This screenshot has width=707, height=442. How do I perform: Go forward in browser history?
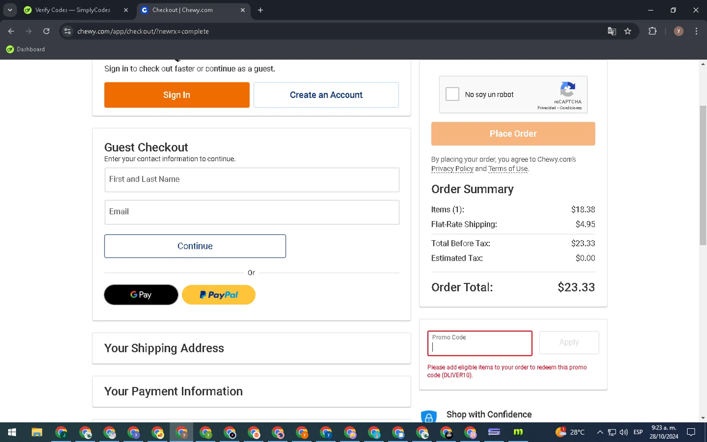click(x=29, y=31)
